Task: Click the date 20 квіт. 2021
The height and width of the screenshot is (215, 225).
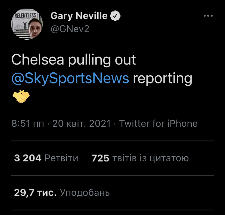Action: tap(82, 124)
